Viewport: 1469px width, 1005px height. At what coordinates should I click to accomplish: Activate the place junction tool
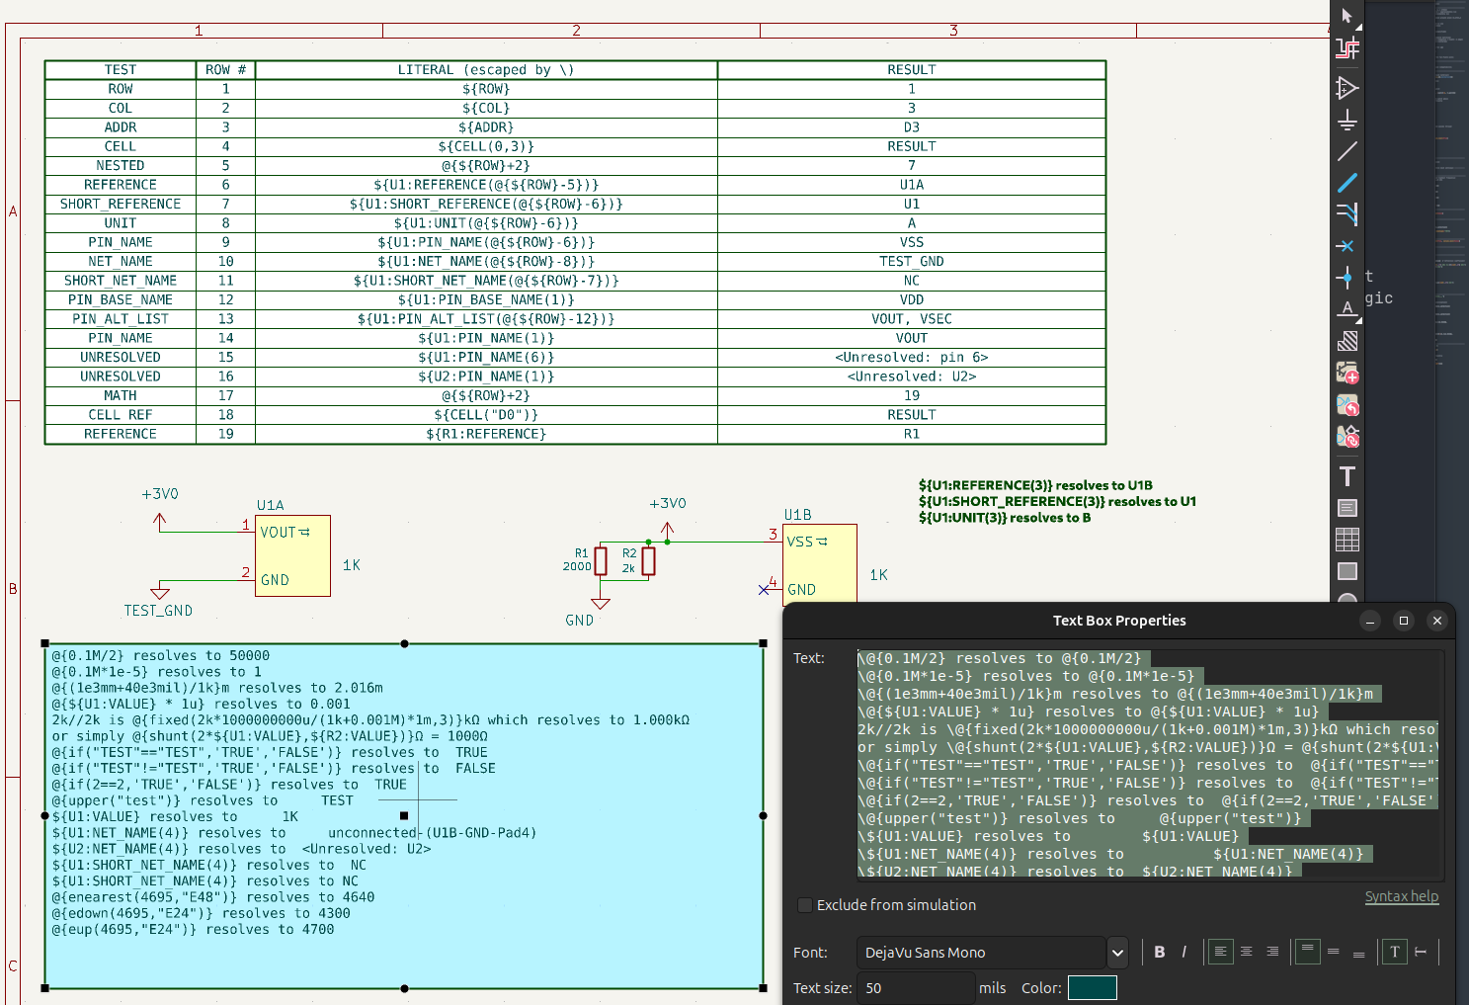coord(1346,278)
